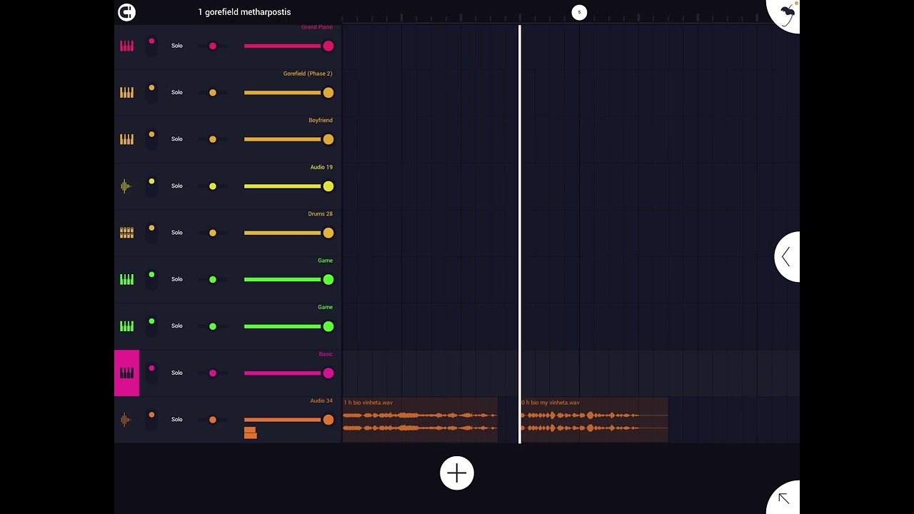Toggle mute on first Game track

point(151,279)
